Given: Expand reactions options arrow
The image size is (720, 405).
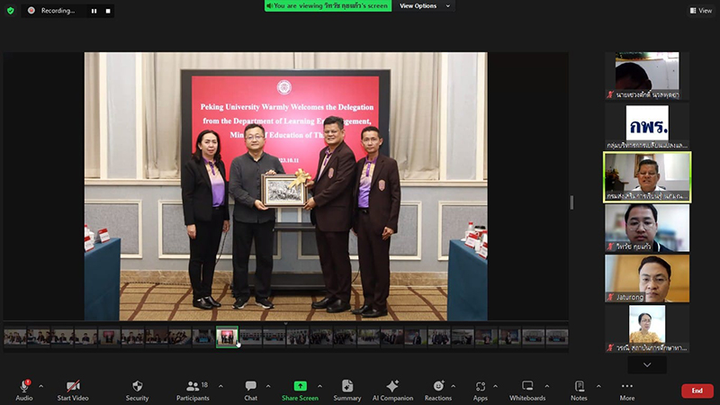Looking at the screenshot, I should (x=454, y=386).
